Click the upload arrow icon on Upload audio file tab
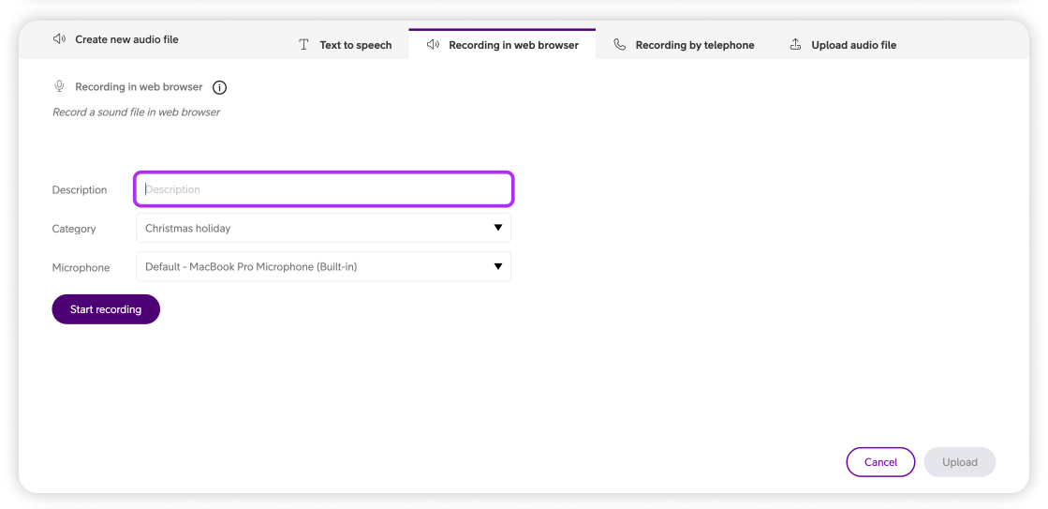 point(795,45)
